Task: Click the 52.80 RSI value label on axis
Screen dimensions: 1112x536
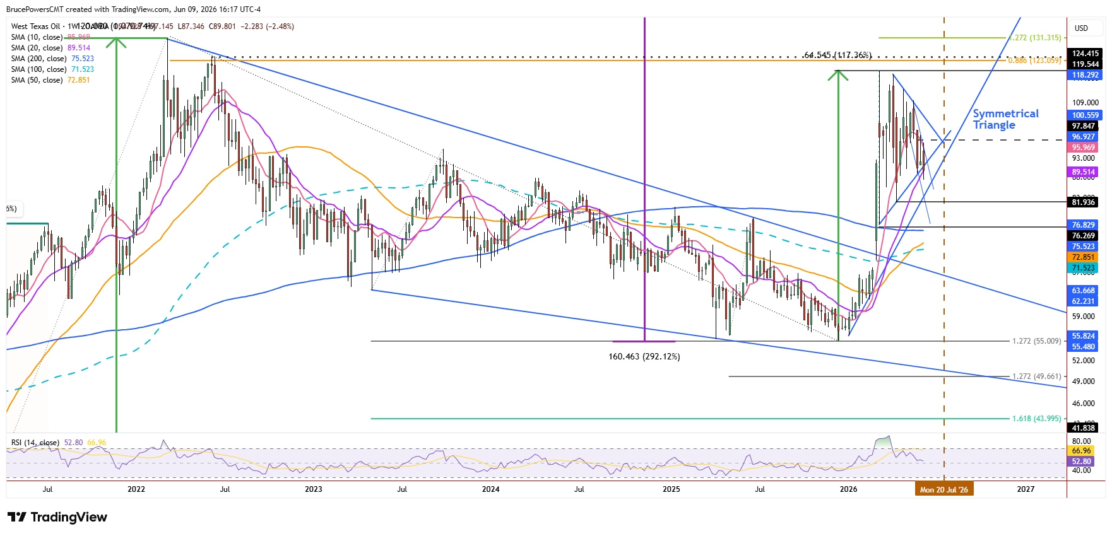Action: pyautogui.click(x=1081, y=462)
